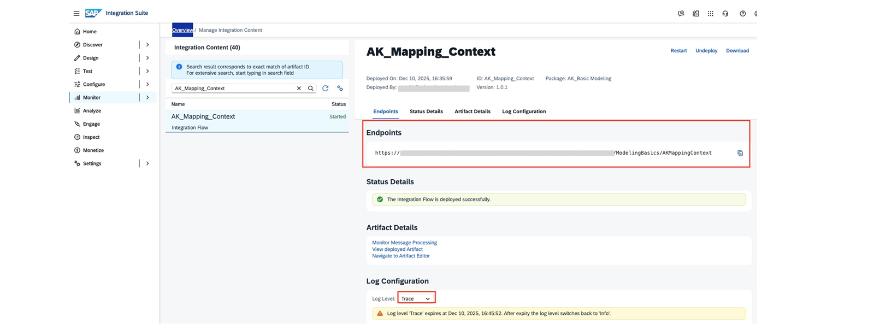Viewport: 874px width, 329px height.
Task: Click the endpoint URL text
Action: tap(543, 153)
